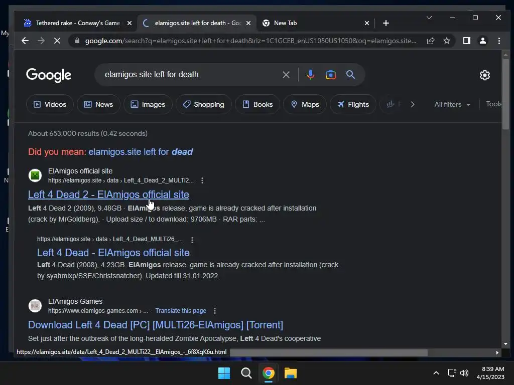Filter results by Maps
Screen dimensions: 514x385
[305, 104]
